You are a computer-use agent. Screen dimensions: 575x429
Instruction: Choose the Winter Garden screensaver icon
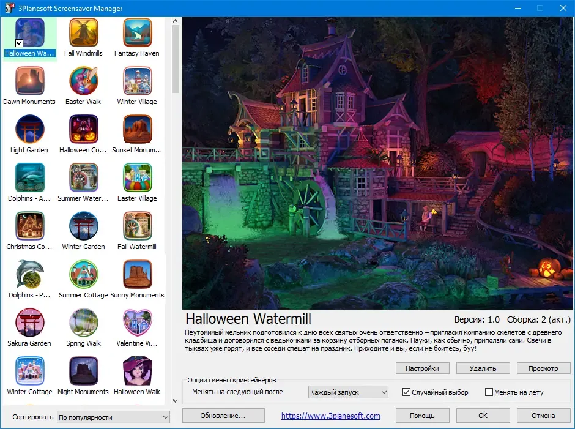click(x=84, y=226)
